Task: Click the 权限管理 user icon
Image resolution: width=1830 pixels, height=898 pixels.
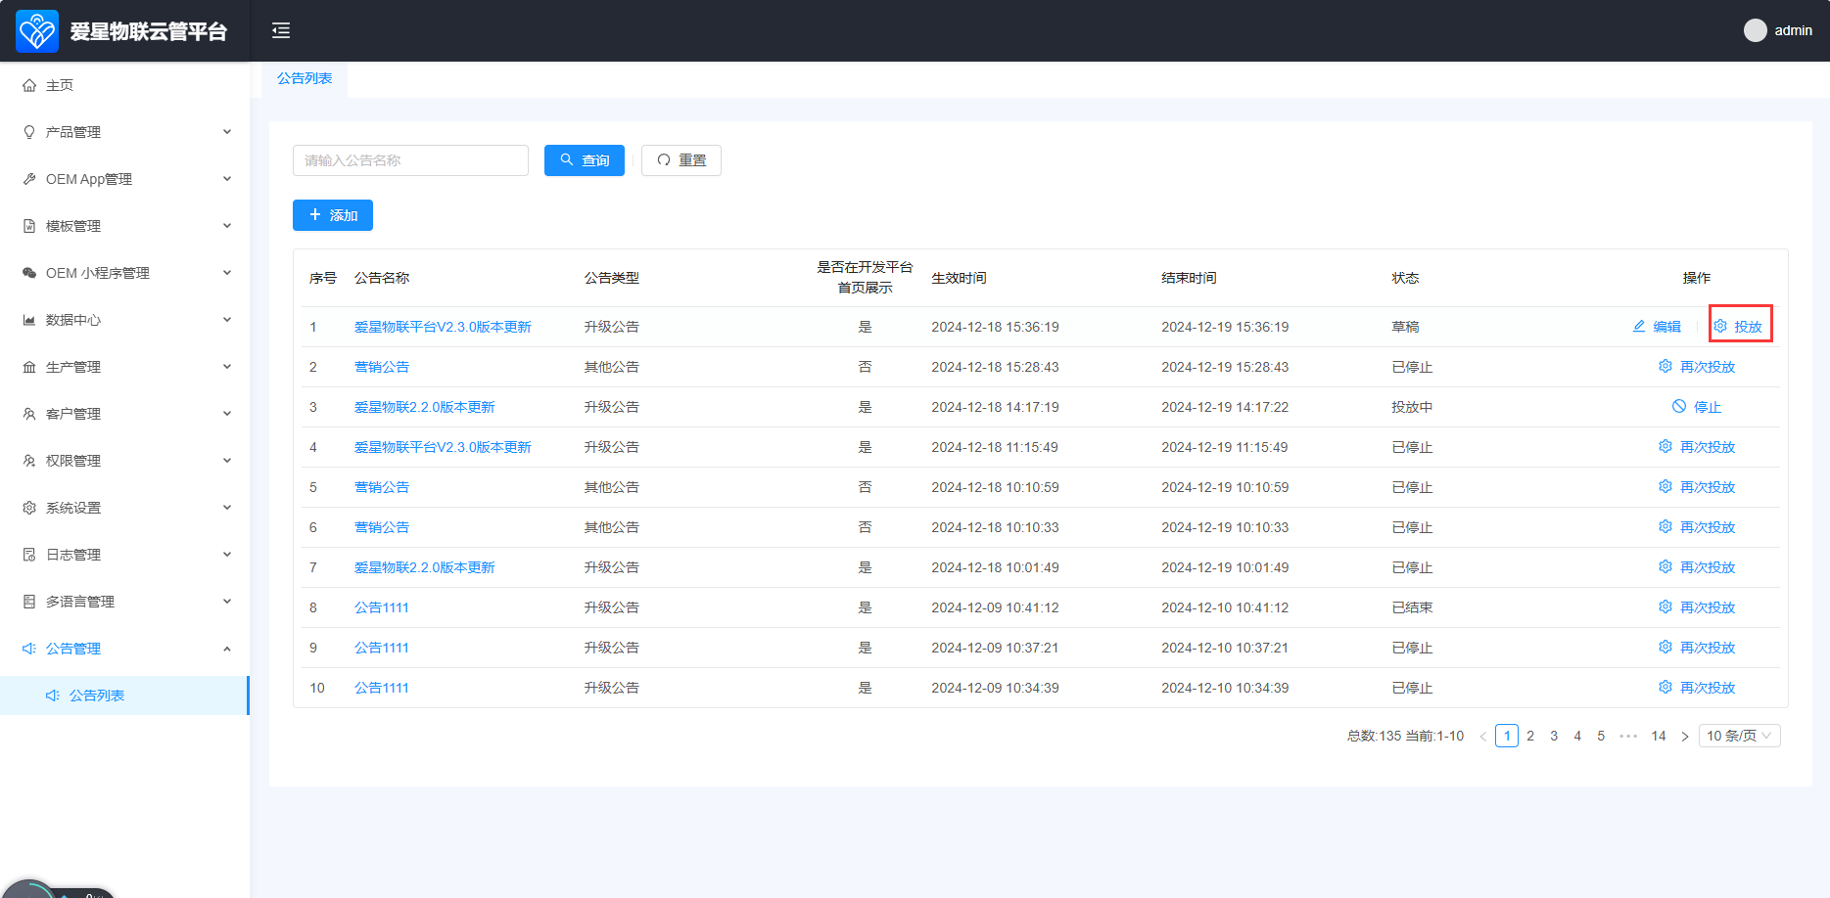Action: [29, 461]
